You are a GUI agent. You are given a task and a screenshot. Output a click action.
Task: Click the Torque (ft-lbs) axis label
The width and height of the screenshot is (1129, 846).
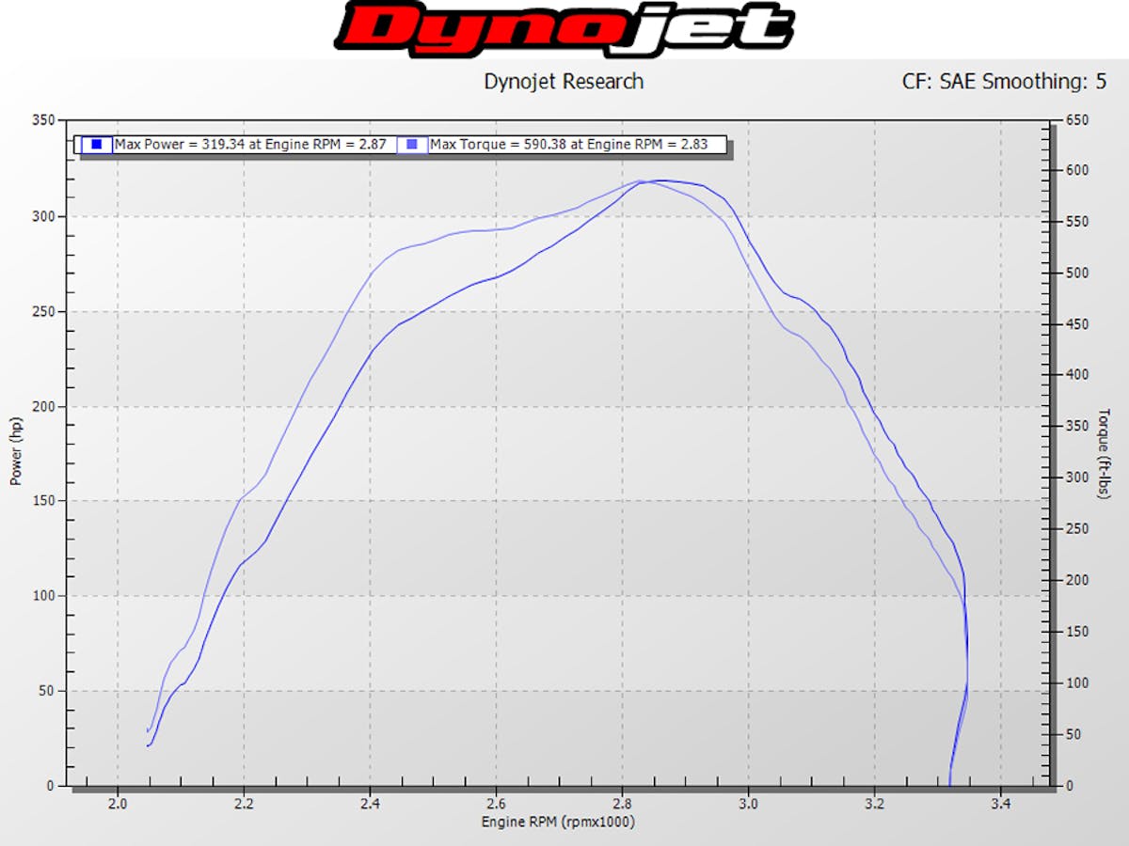(1105, 452)
